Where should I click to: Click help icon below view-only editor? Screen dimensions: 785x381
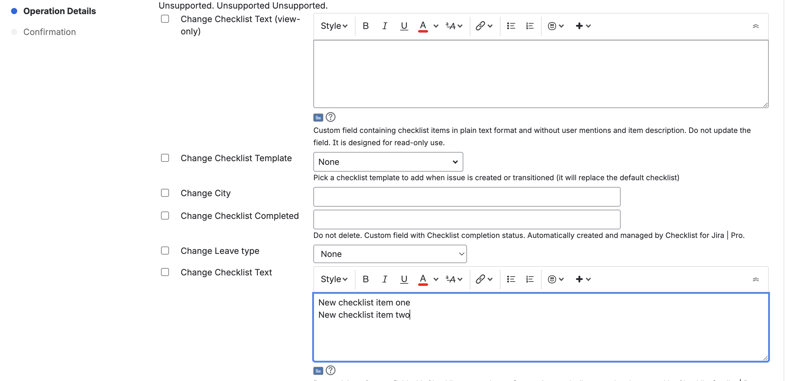click(331, 117)
